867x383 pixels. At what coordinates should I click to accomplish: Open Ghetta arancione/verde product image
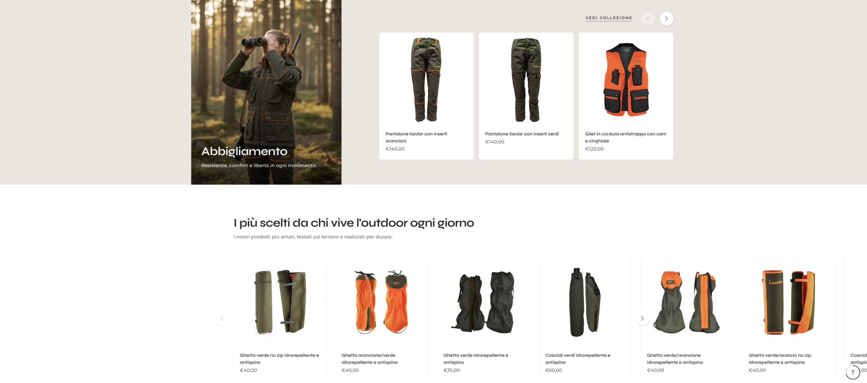tap(381, 302)
